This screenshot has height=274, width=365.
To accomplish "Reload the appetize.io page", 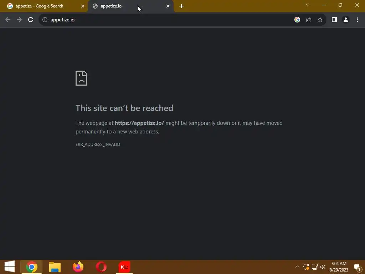I will (x=31, y=20).
